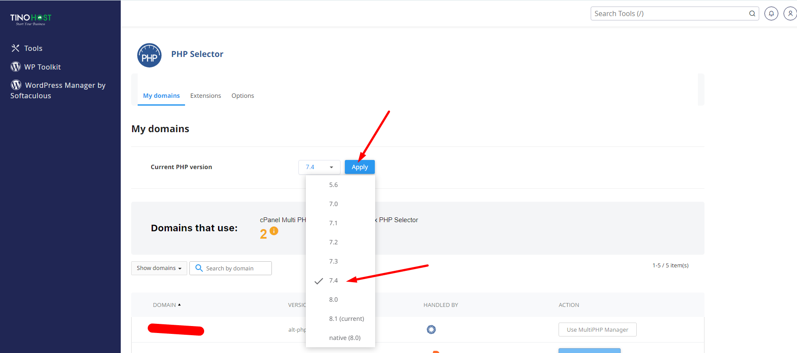The height and width of the screenshot is (353, 797).
Task: Click the search magnifier icon in Search Tools
Action: click(x=752, y=13)
